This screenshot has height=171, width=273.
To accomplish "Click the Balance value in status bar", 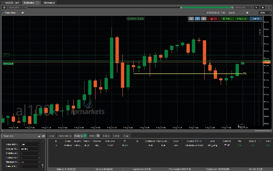I will pos(66,169).
